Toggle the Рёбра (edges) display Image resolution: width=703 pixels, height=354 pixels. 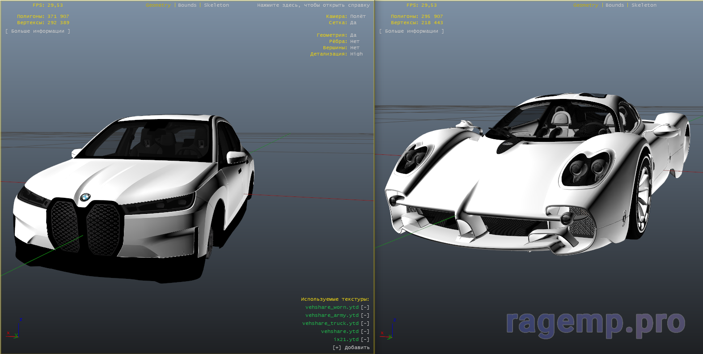click(354, 42)
